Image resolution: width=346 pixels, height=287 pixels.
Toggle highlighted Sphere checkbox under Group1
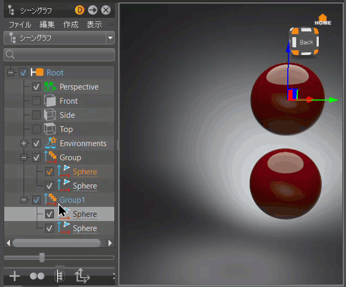(49, 214)
